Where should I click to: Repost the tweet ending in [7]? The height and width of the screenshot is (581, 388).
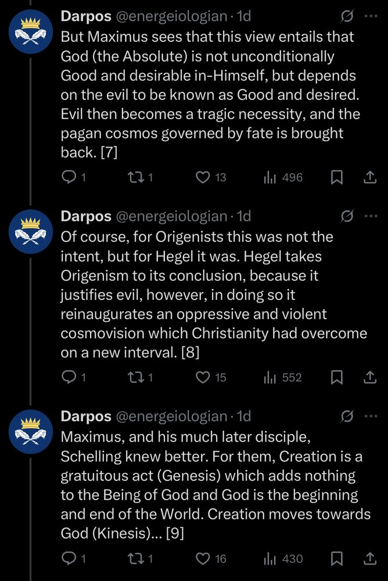[x=140, y=177]
